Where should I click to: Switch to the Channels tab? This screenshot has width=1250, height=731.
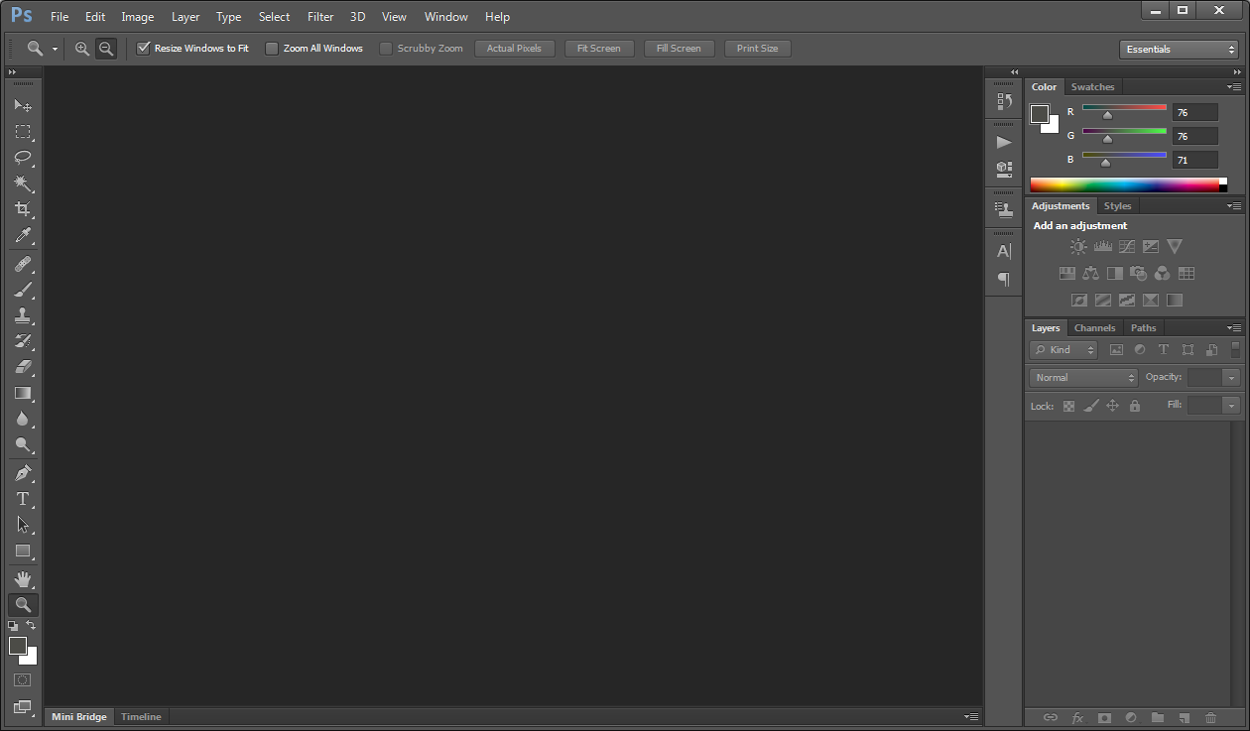1094,328
